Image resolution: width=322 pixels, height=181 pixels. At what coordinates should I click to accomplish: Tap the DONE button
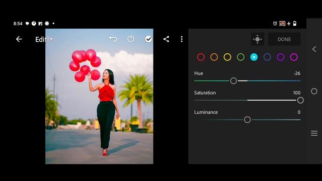point(284,39)
